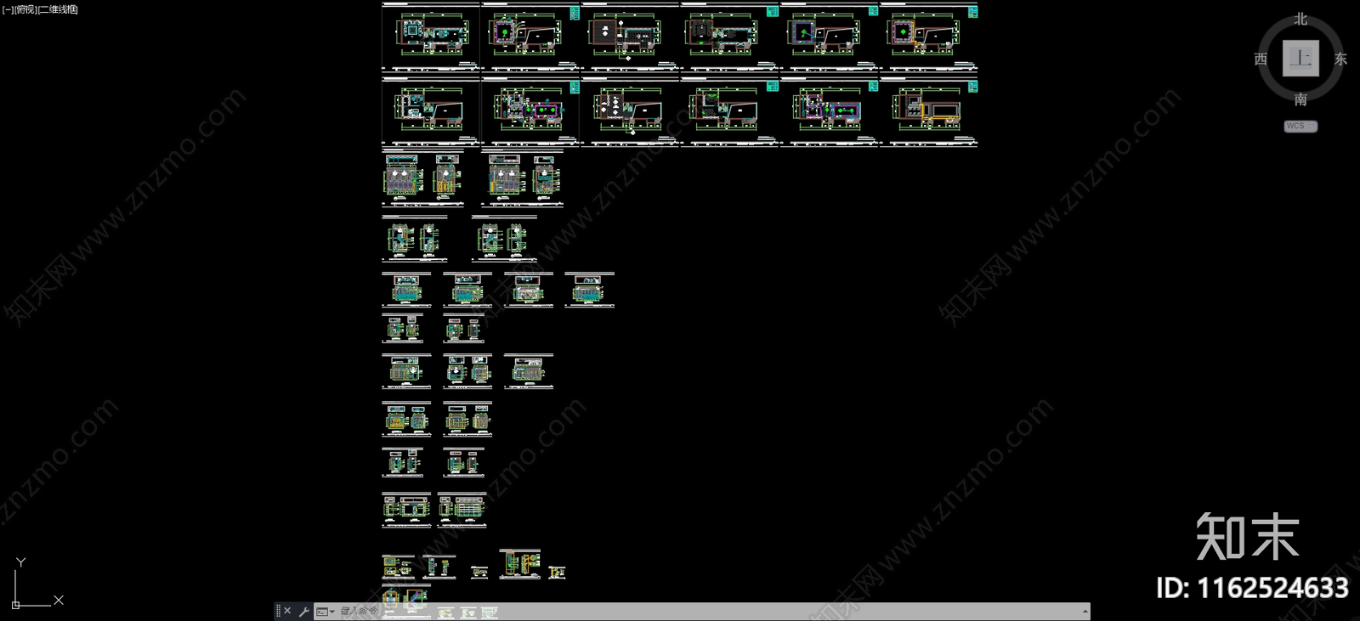This screenshot has width=1360, height=621.
Task: Open the [-] viewport controls menu
Action: [8, 9]
